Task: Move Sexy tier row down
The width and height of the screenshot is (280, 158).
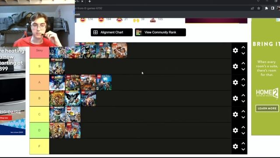Action: [x=243, y=54]
